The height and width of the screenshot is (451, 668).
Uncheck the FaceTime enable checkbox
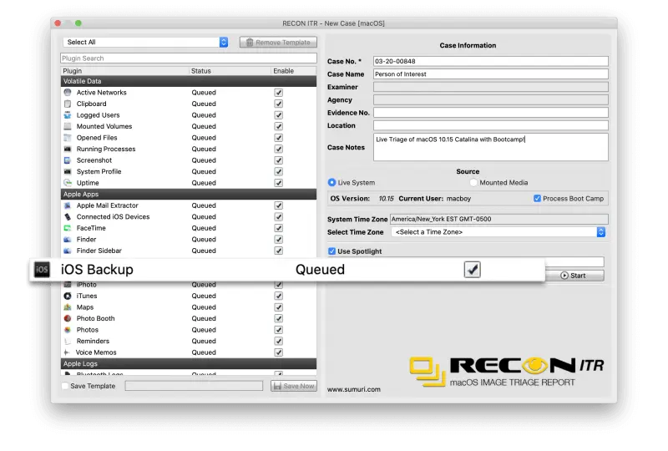coord(279,228)
